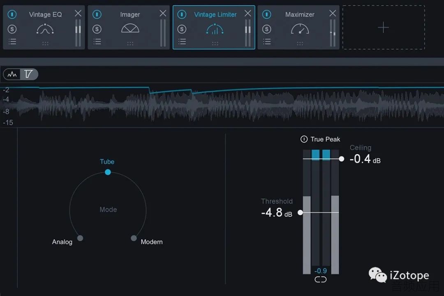Select Analog limiter mode
The width and height of the screenshot is (444, 296).
pos(80,238)
